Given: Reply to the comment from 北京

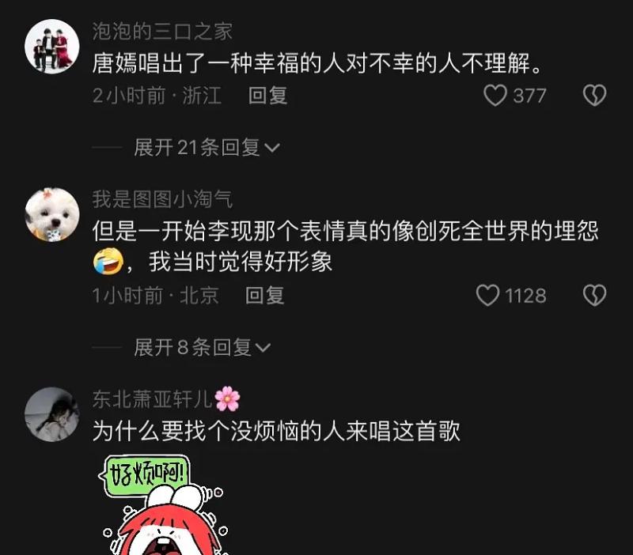Looking at the screenshot, I should [x=265, y=296].
